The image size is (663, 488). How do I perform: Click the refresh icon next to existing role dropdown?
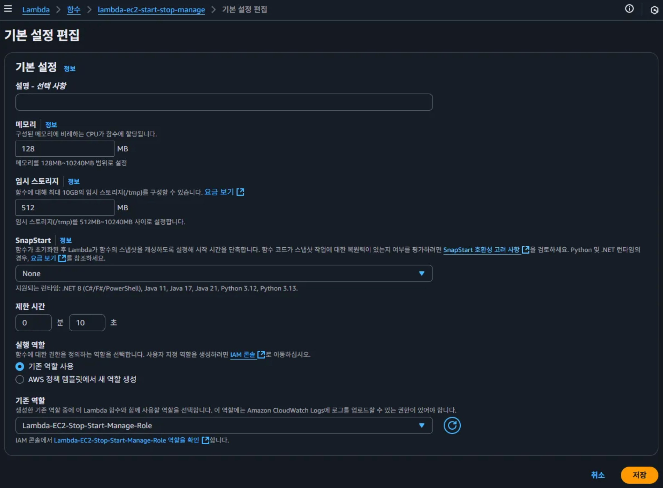(x=452, y=425)
